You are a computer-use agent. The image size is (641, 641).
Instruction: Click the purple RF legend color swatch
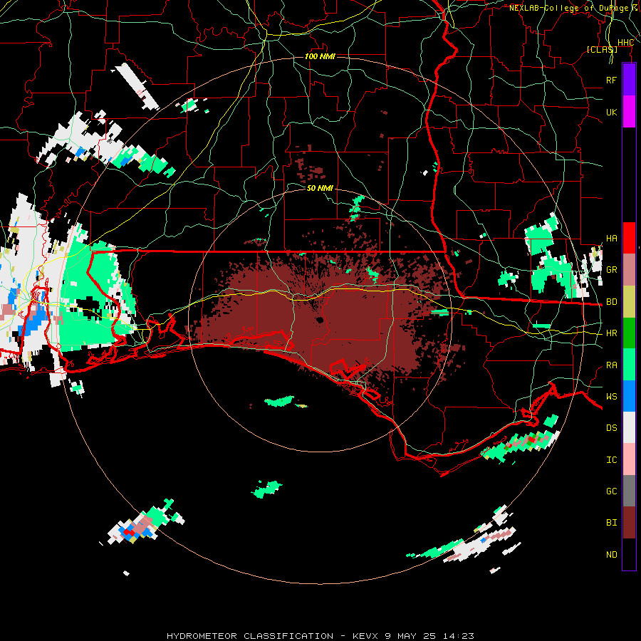click(629, 80)
